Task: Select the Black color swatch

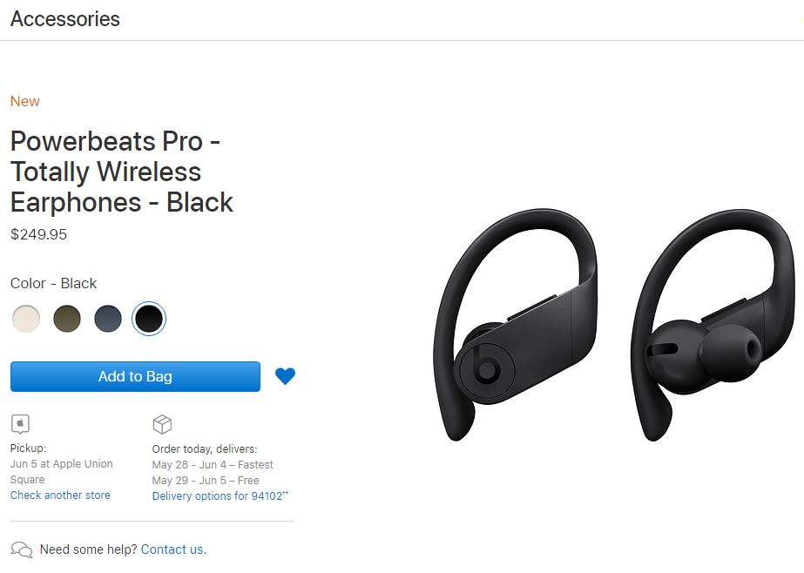Action: click(149, 318)
